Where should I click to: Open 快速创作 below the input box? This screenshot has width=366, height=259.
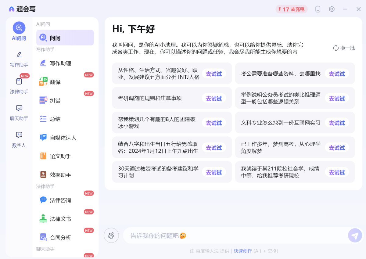click(x=243, y=251)
